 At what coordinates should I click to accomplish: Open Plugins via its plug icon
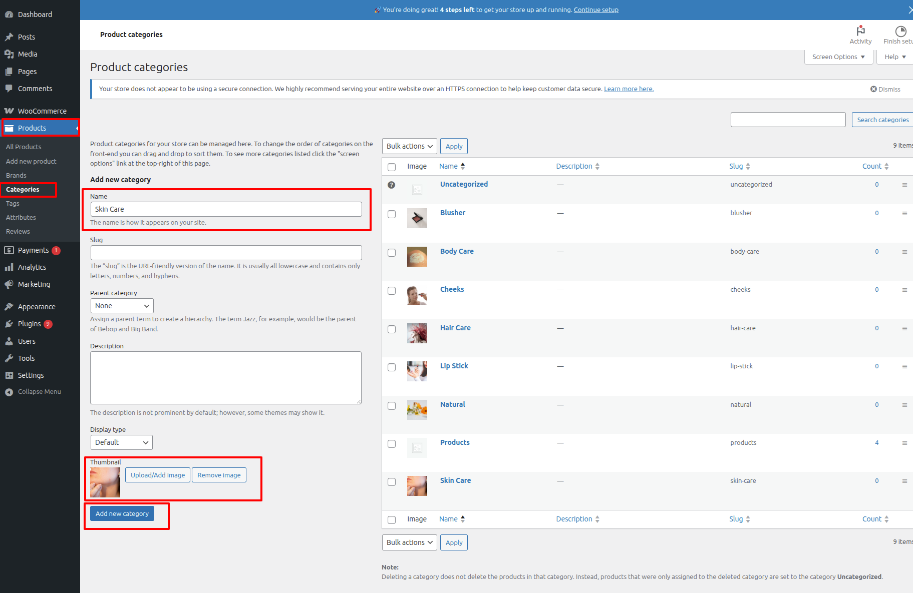click(9, 324)
